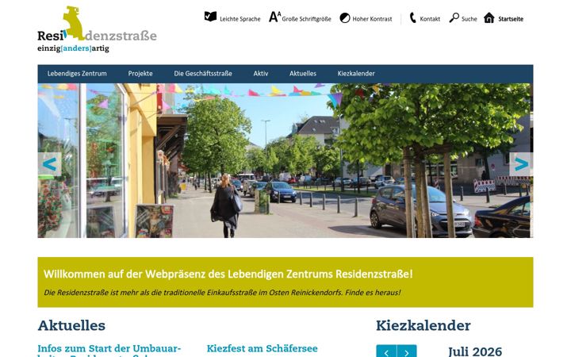Open the Kontakt text link

[430, 19]
